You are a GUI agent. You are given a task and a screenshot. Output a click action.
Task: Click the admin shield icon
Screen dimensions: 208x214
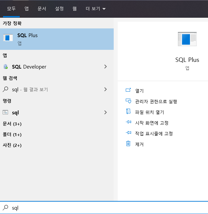(128, 101)
